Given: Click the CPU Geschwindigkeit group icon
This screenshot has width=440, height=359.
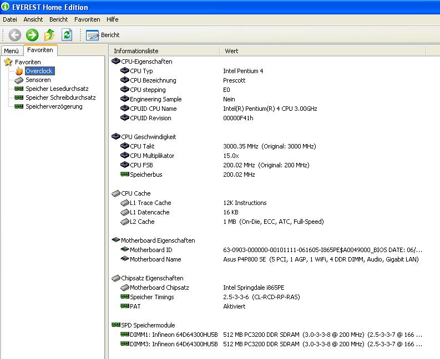Looking at the screenshot, I should coord(116,136).
